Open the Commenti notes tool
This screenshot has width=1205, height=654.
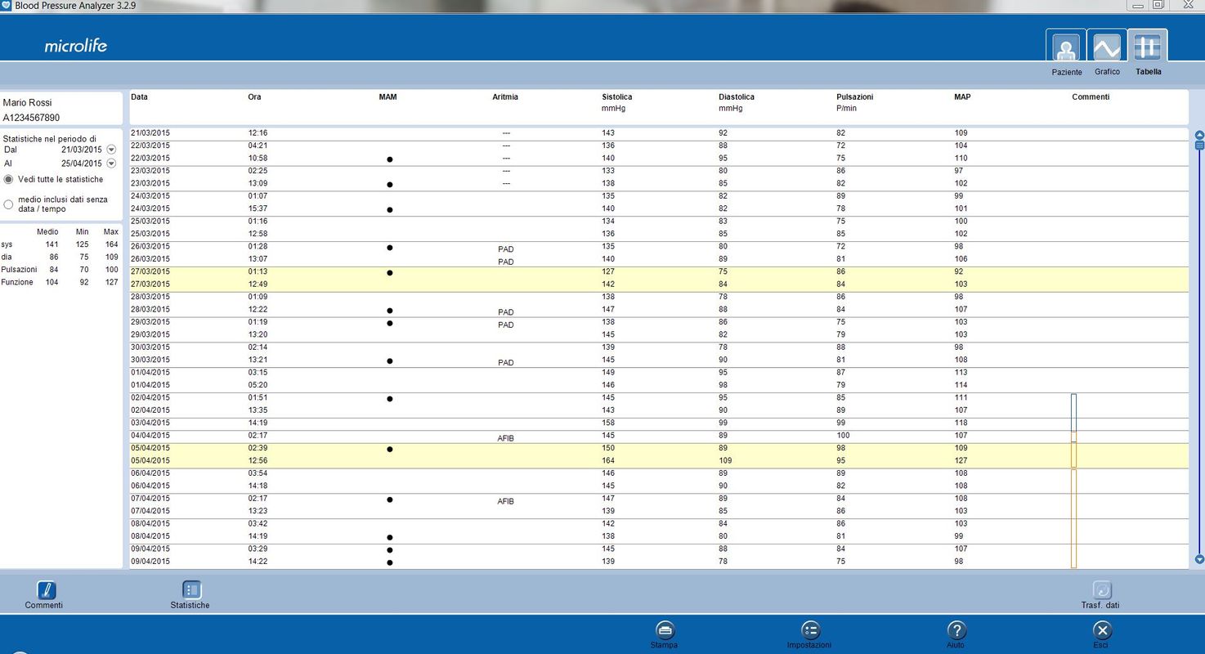click(x=47, y=590)
